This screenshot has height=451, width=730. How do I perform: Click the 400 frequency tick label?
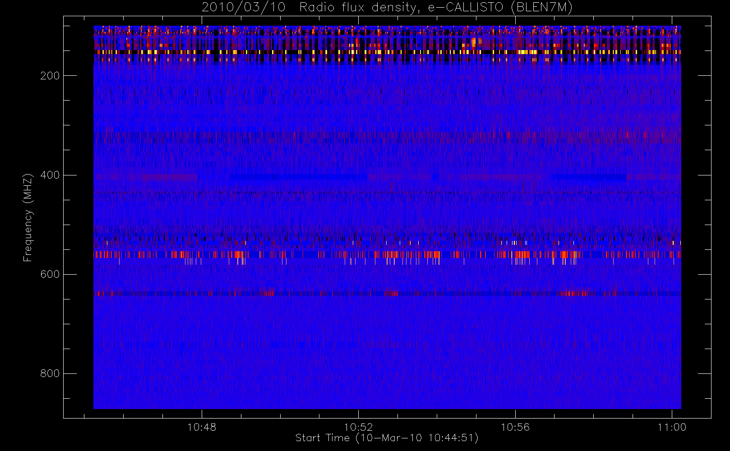pos(50,175)
